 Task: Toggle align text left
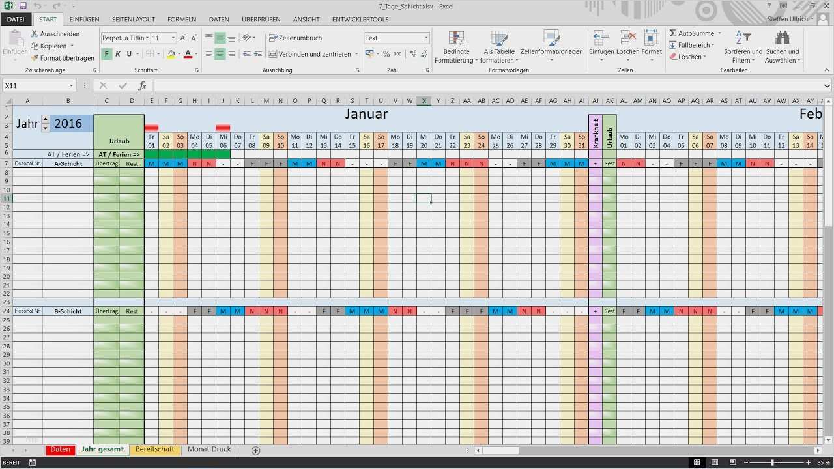209,54
